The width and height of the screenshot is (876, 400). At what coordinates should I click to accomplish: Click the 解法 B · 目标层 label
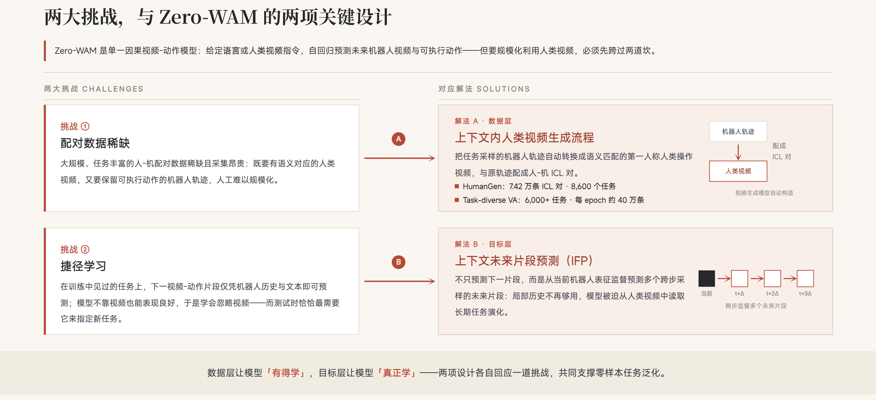click(483, 244)
